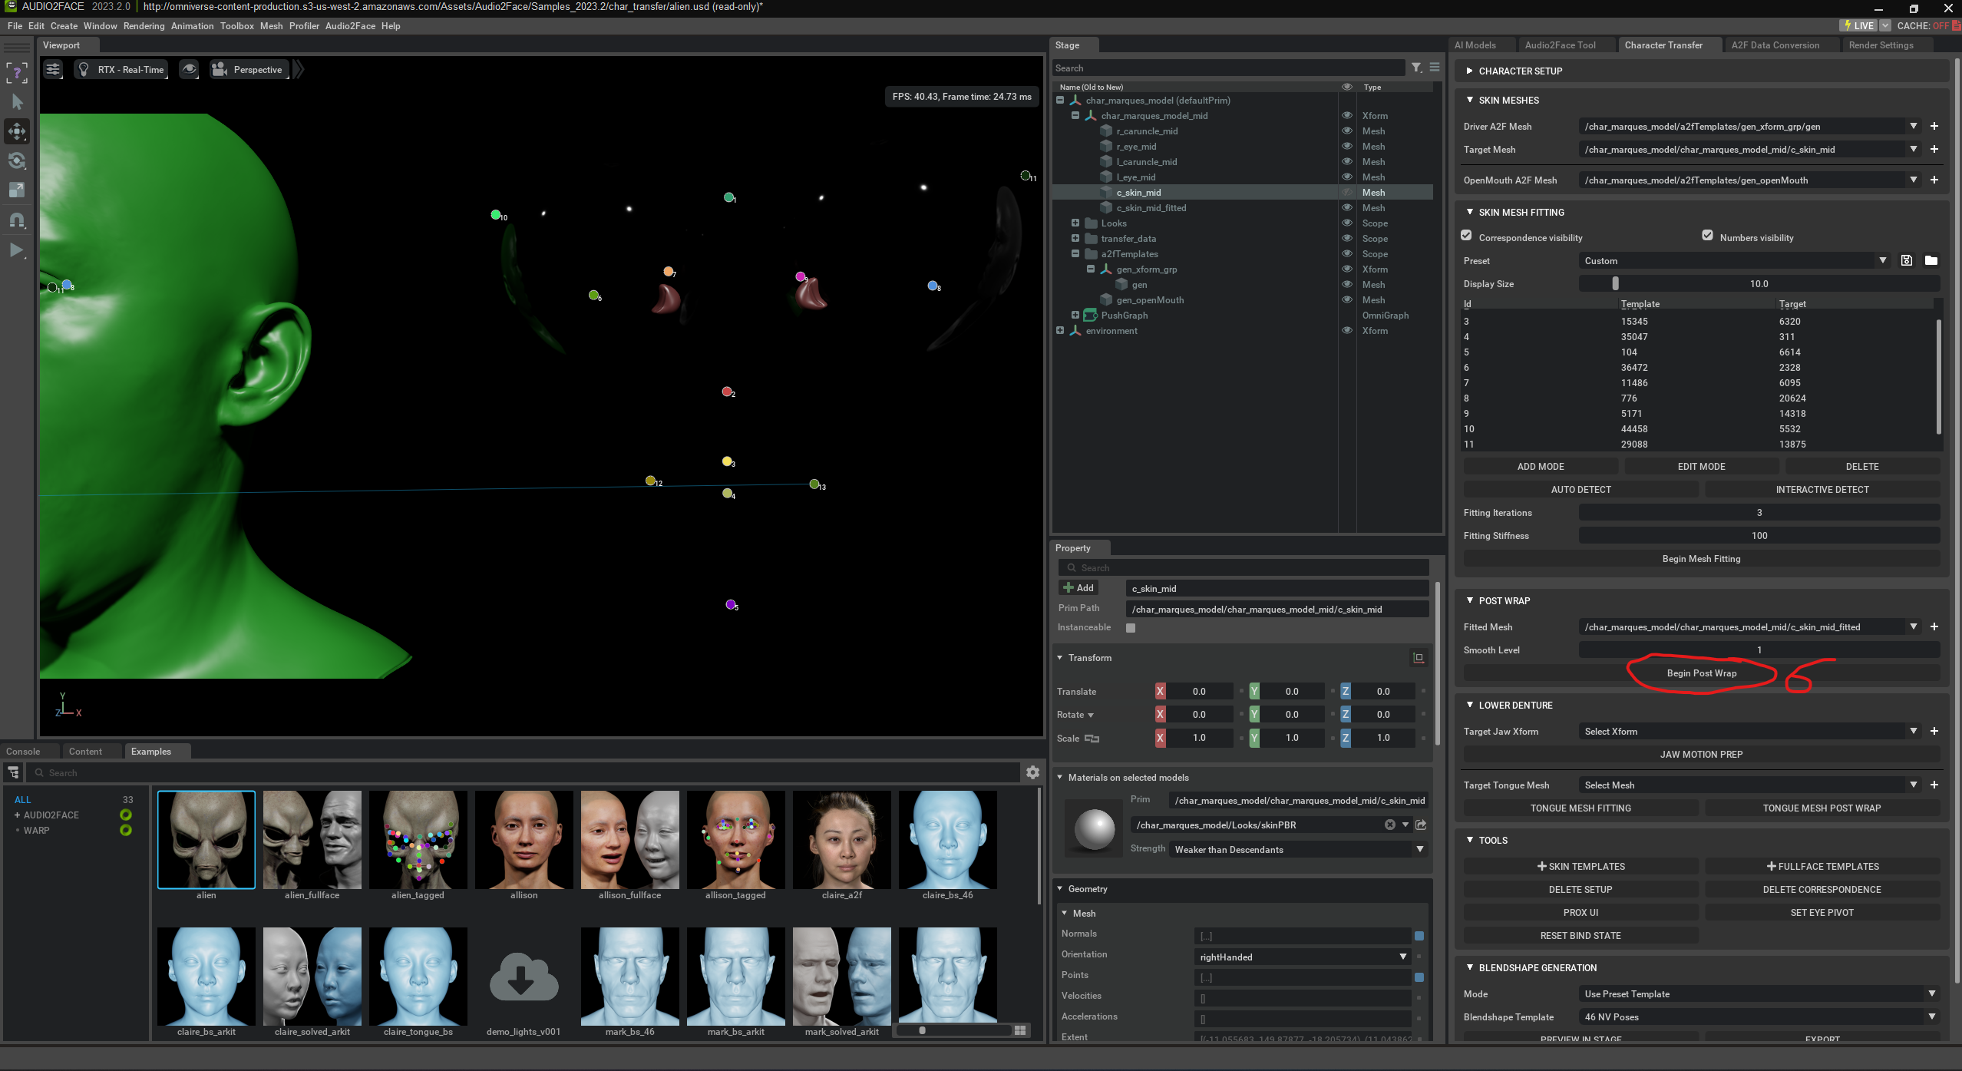This screenshot has width=1962, height=1071.
Task: Click Begin Post Wrap button
Action: pos(1701,673)
